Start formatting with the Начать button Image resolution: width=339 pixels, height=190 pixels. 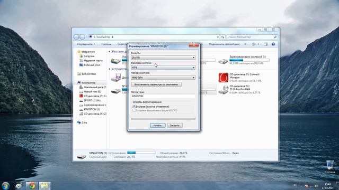(158, 126)
